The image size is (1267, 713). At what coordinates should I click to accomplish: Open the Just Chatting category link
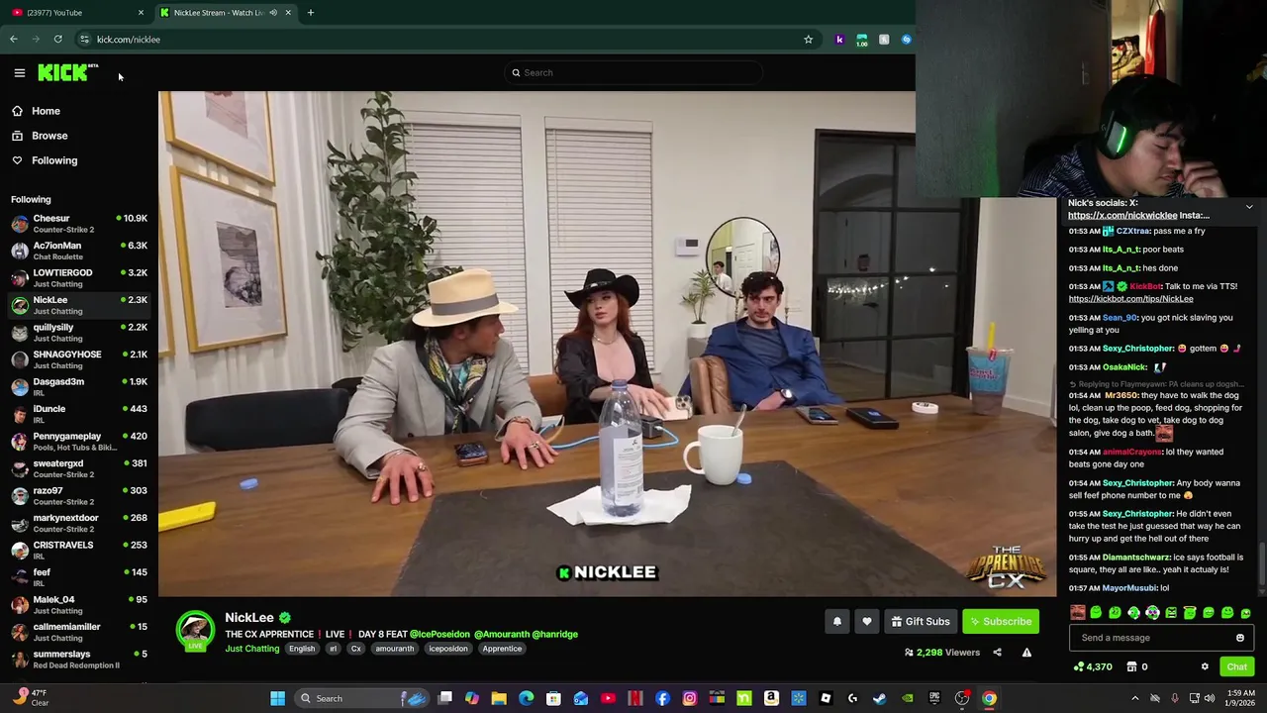251,649
